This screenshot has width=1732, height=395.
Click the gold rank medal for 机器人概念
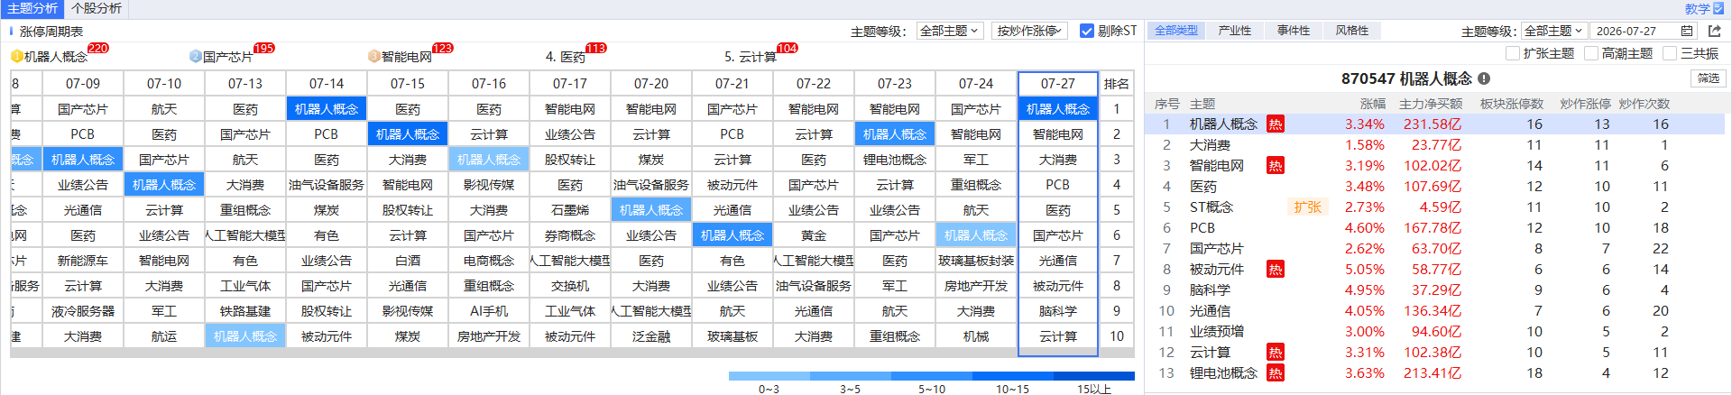pyautogui.click(x=16, y=56)
